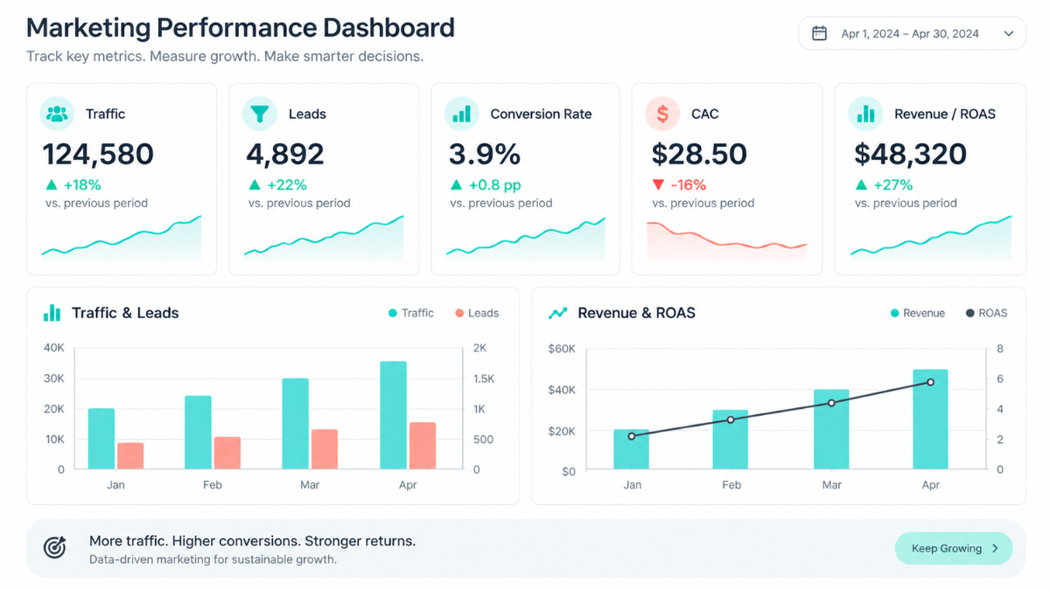Image resolution: width=1050 pixels, height=590 pixels.
Task: Click the Traffic & Leads chart icon
Action: click(52, 313)
